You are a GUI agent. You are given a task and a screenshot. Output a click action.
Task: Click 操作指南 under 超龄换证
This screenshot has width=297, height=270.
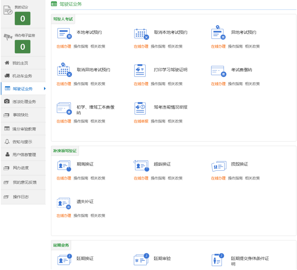pos(158,178)
